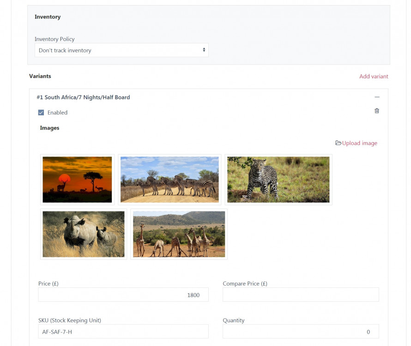The height and width of the screenshot is (346, 411).
Task: Click the SKU field containing AF-SAF-7-H
Action: point(123,332)
